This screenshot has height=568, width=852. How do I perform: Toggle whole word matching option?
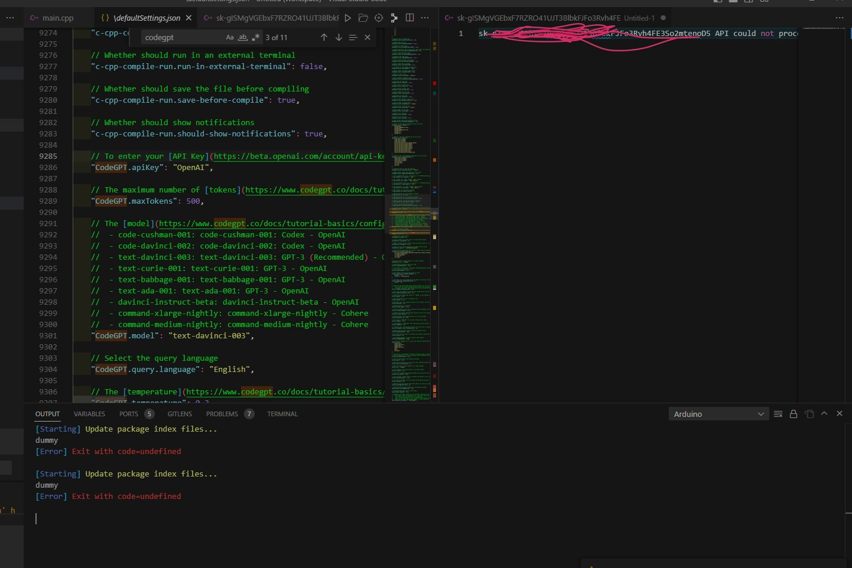click(x=243, y=37)
